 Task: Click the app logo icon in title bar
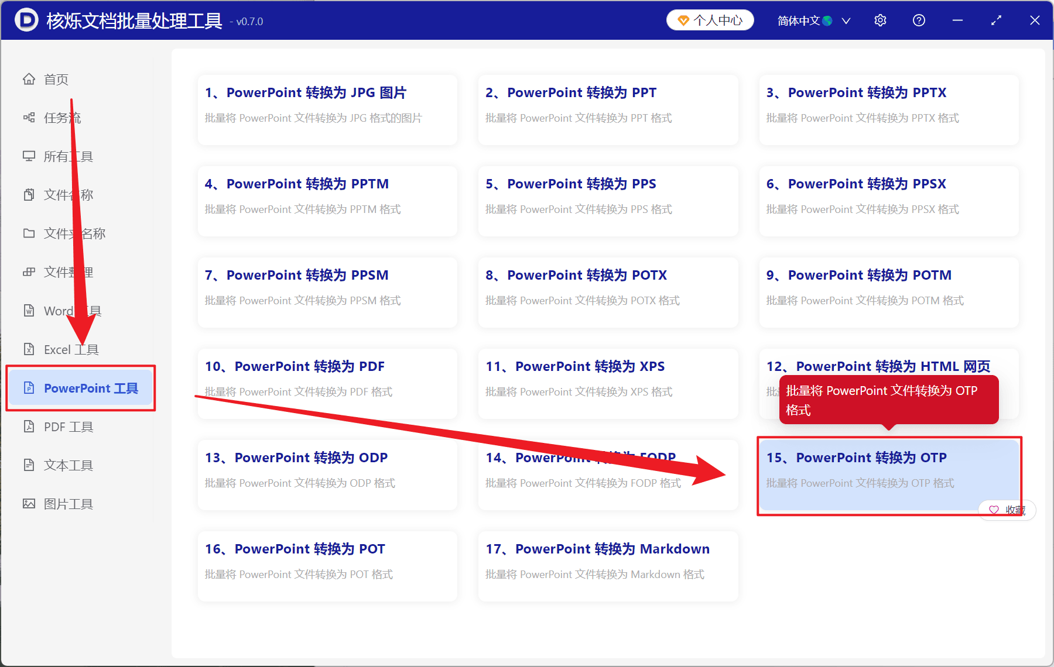[x=26, y=20]
